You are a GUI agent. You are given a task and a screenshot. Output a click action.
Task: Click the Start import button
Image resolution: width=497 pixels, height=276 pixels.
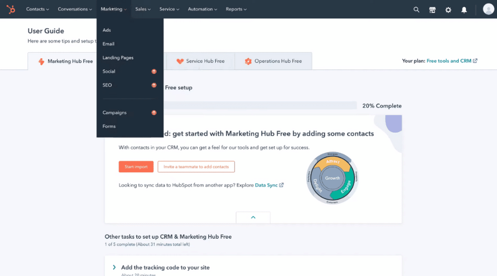[x=136, y=167]
